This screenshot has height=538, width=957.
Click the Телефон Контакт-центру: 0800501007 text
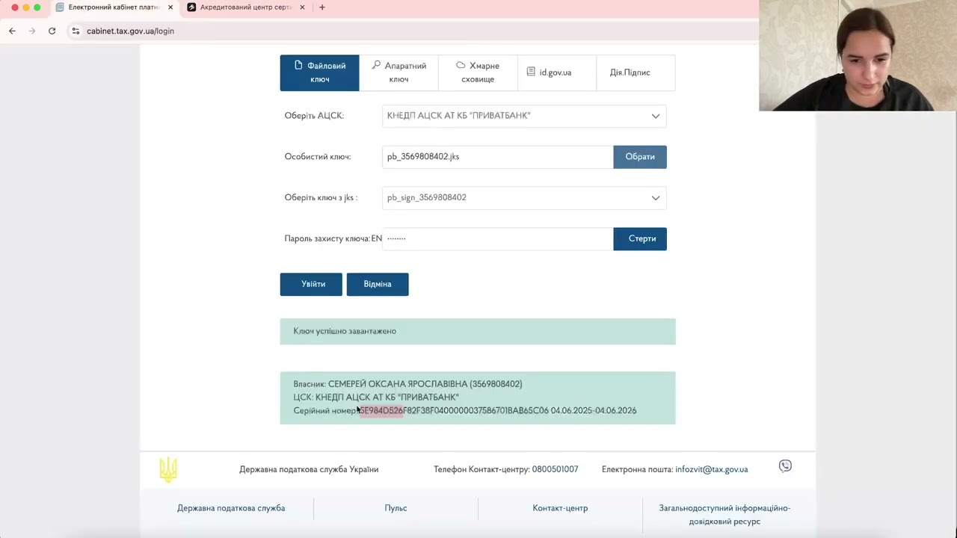(506, 469)
